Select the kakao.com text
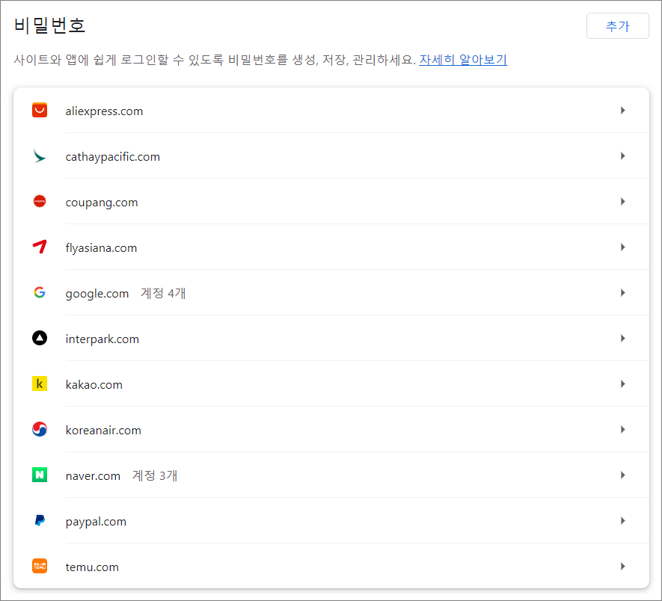Image resolution: width=662 pixels, height=601 pixels. pyautogui.click(x=94, y=385)
